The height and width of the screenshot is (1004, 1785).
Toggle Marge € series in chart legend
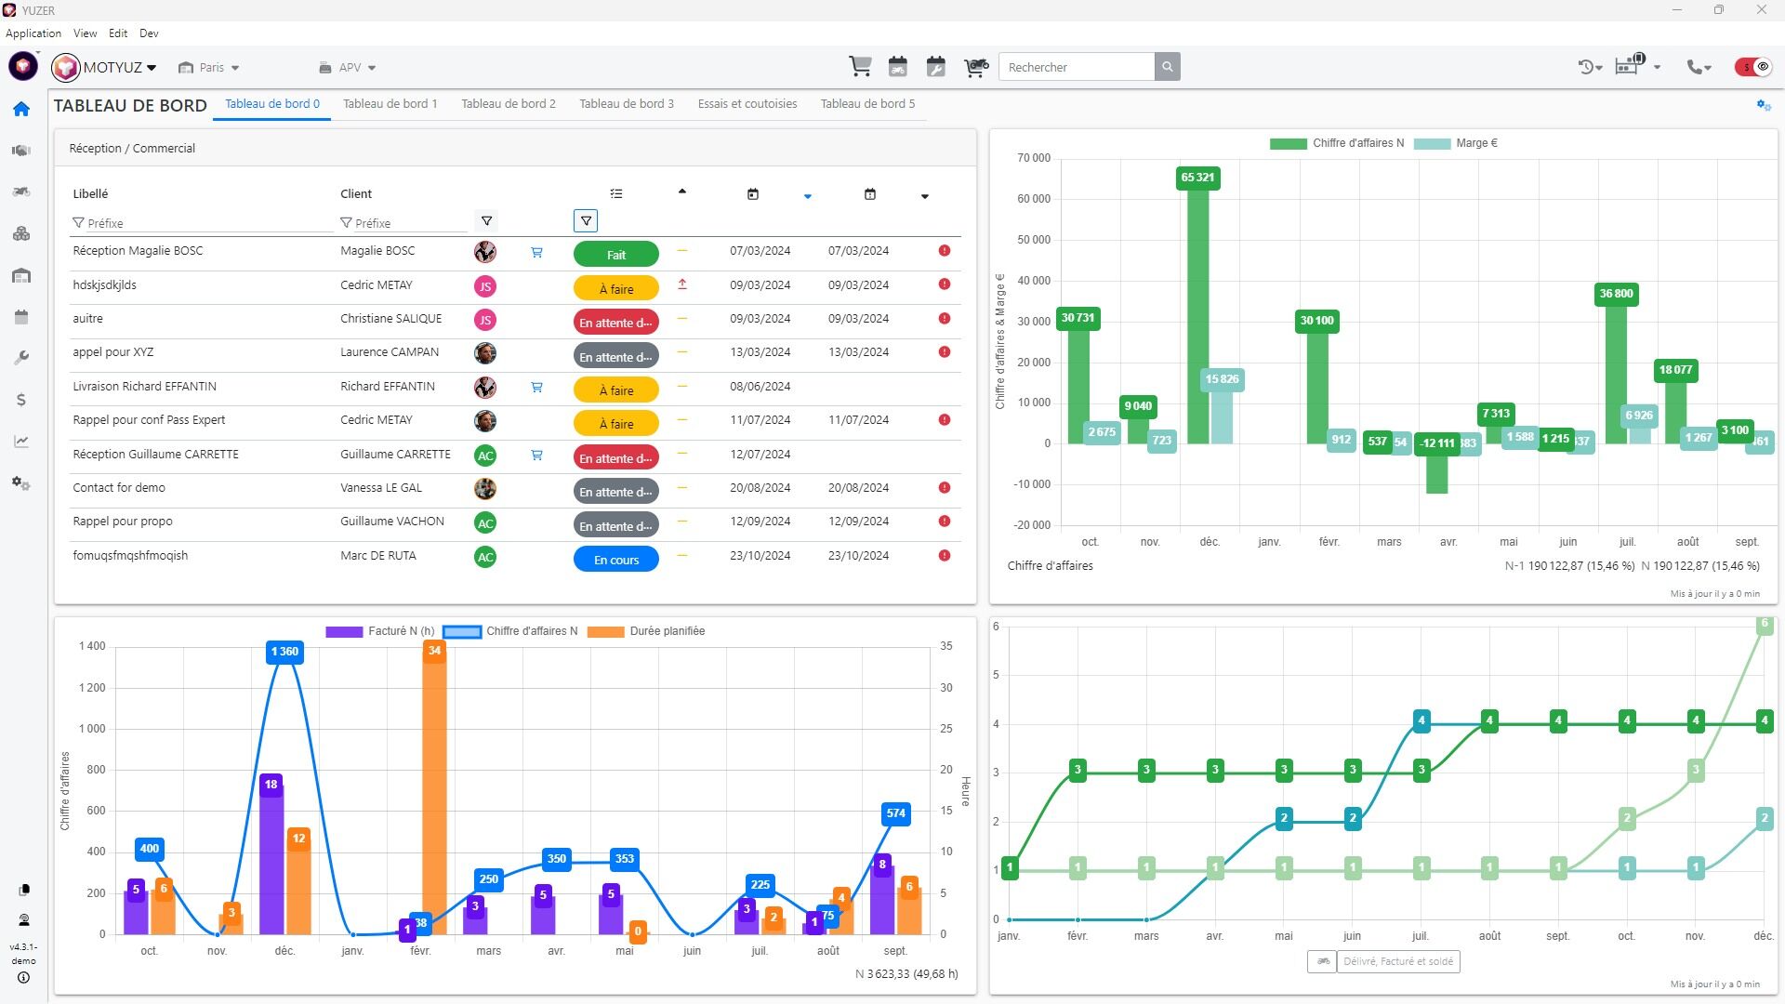click(x=1456, y=143)
